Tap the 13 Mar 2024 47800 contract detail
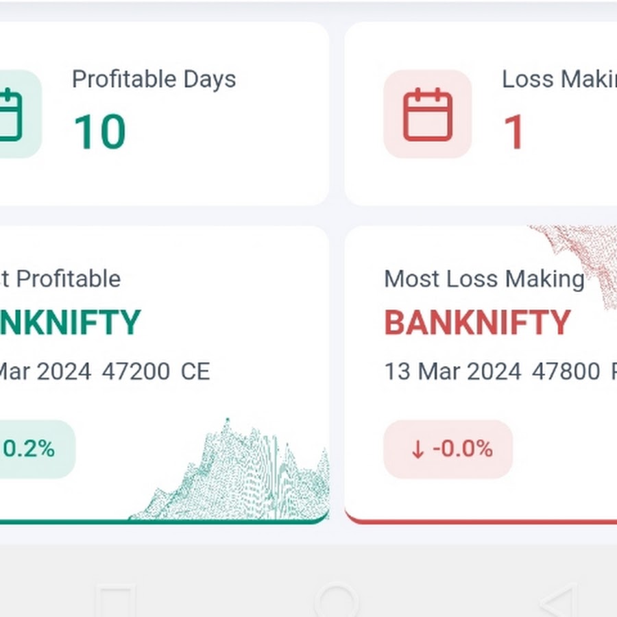 [x=492, y=372]
